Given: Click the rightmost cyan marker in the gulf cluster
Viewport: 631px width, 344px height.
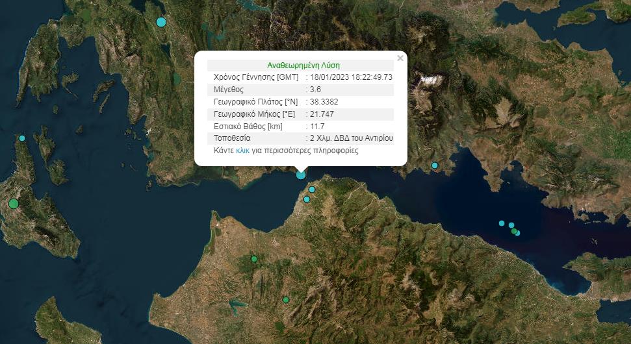Looking at the screenshot, I should pos(518,233).
